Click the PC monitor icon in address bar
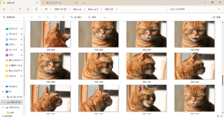224x118 pixels. pos(36,9)
